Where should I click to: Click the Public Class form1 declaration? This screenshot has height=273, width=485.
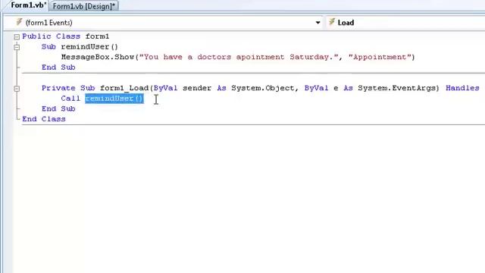66,36
